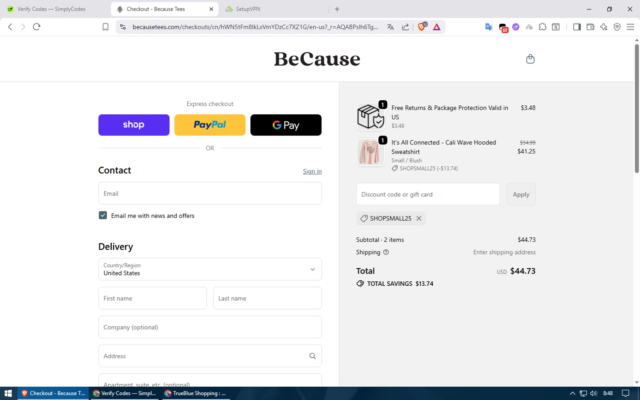Switch to the SetupVPN tab
Image resolution: width=640 pixels, height=400 pixels.
pos(273,9)
